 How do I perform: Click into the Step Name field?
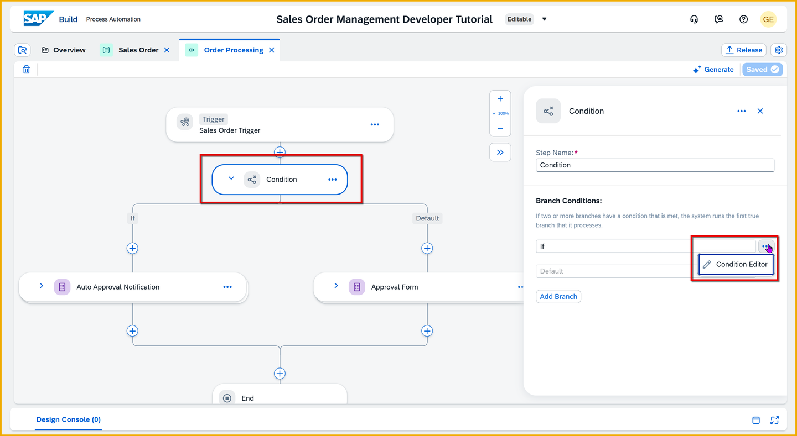coord(655,165)
